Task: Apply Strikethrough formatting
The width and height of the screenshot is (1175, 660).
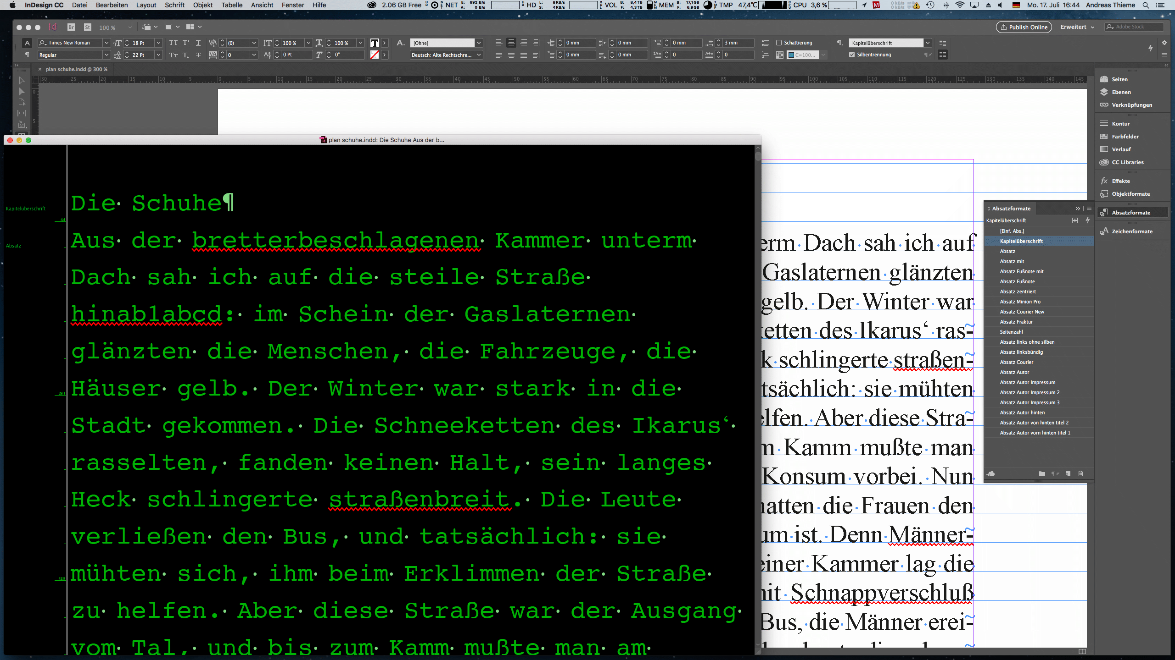Action: pos(198,55)
